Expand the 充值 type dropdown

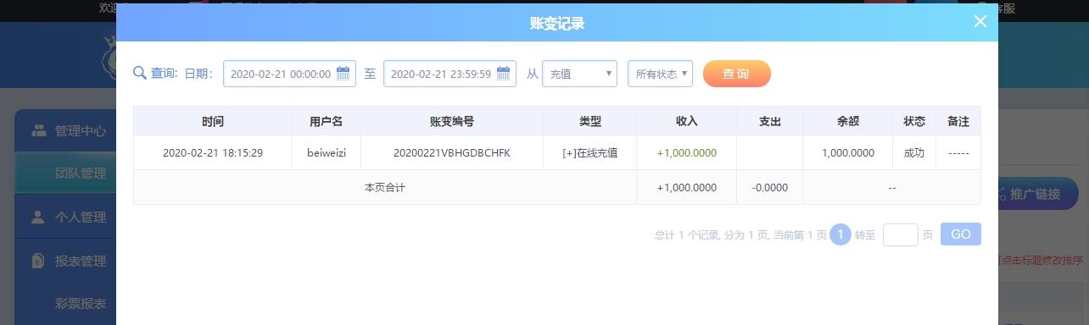pyautogui.click(x=579, y=74)
